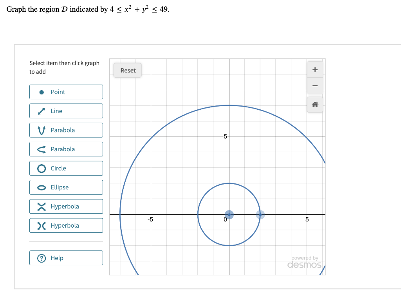Zoom in using the plus button

pos(315,69)
